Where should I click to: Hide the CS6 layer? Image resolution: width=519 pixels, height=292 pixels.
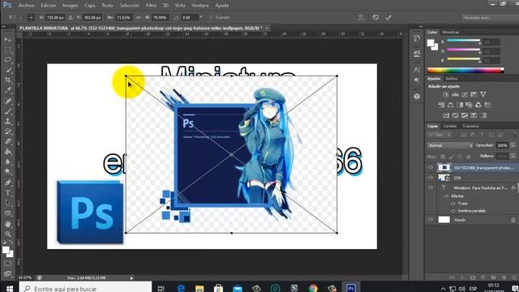point(431,178)
